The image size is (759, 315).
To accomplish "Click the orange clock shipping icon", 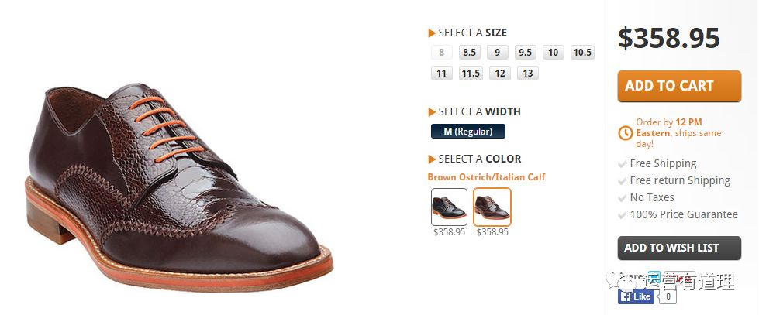I will 626,133.
